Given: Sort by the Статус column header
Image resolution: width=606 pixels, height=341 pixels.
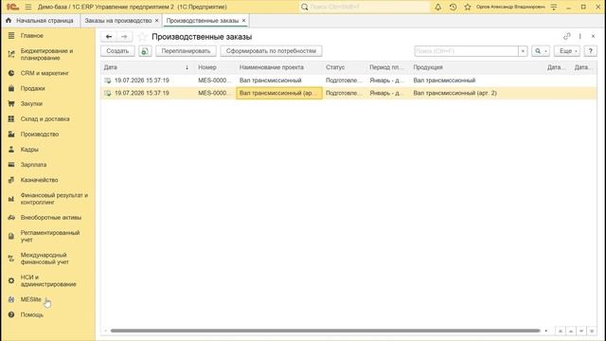Looking at the screenshot, I should [x=345, y=67].
